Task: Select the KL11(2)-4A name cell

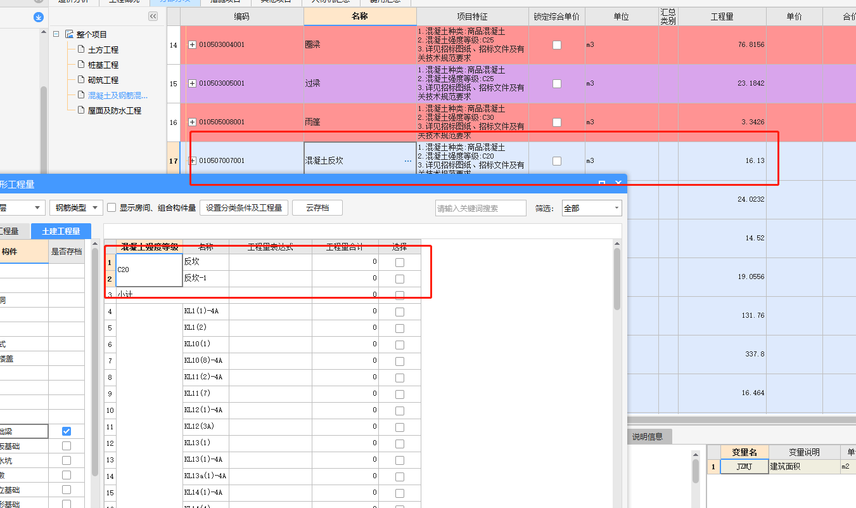Action: tap(206, 378)
